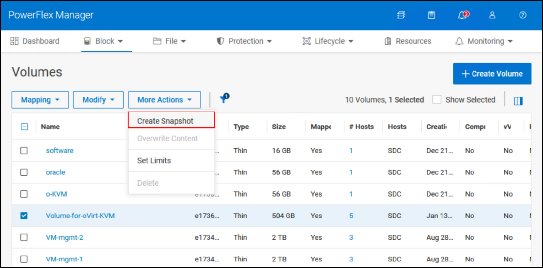Select Delete menu entry

coord(171,183)
